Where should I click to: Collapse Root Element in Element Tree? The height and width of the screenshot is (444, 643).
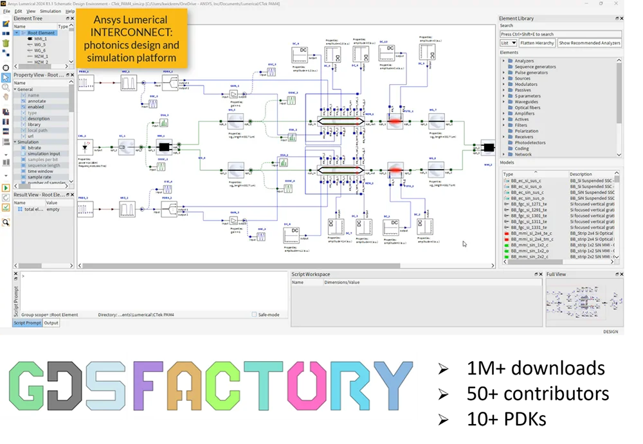(17, 33)
